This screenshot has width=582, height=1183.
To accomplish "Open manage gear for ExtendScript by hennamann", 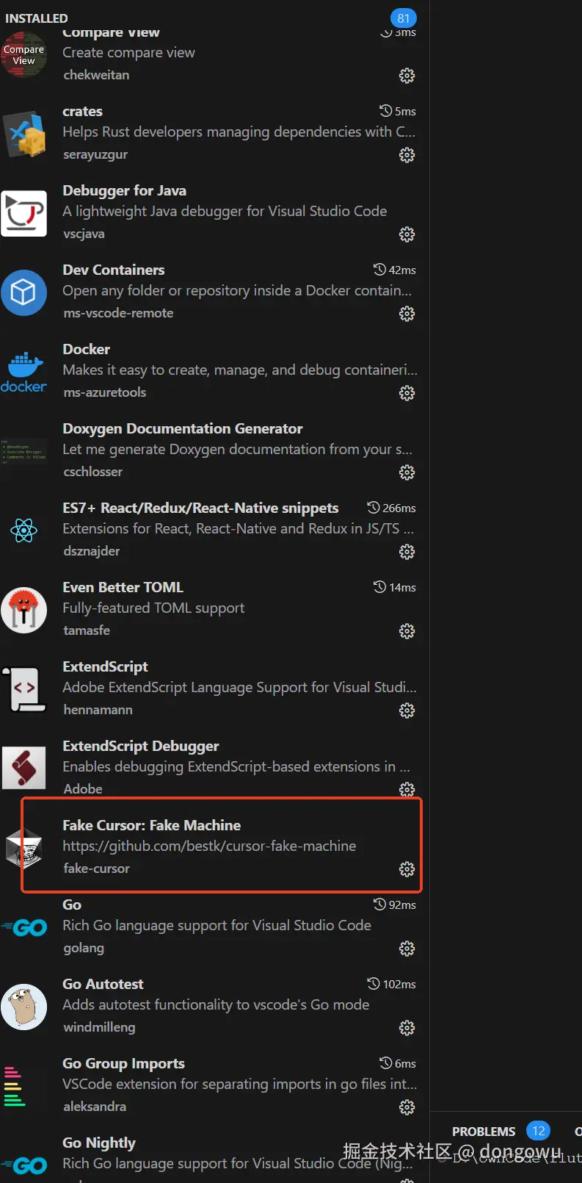I will pos(407,711).
